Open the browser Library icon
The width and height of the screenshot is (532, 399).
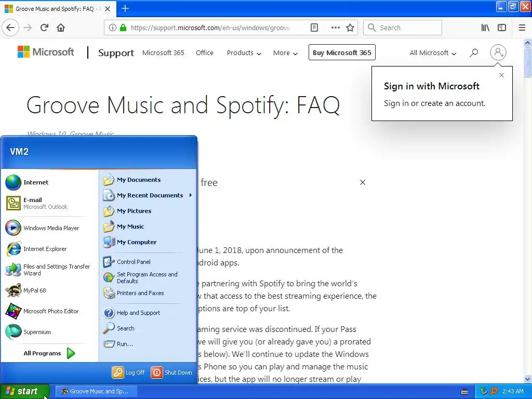[485, 28]
